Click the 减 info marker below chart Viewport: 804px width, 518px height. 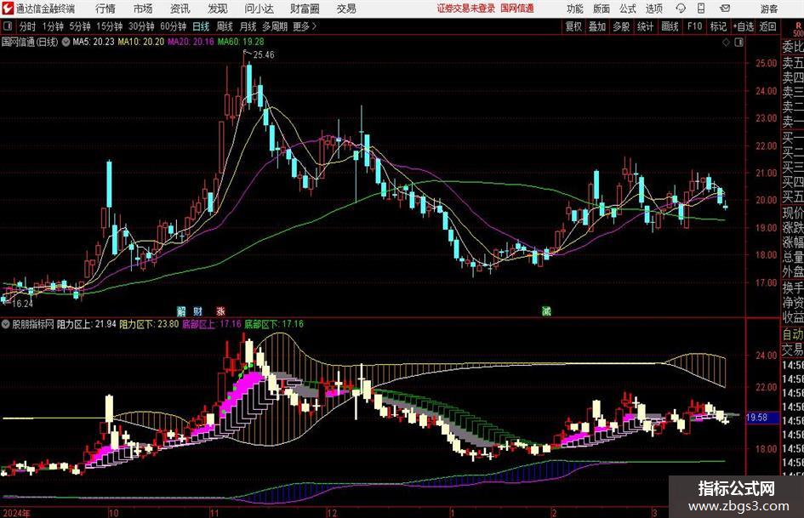coord(546,310)
